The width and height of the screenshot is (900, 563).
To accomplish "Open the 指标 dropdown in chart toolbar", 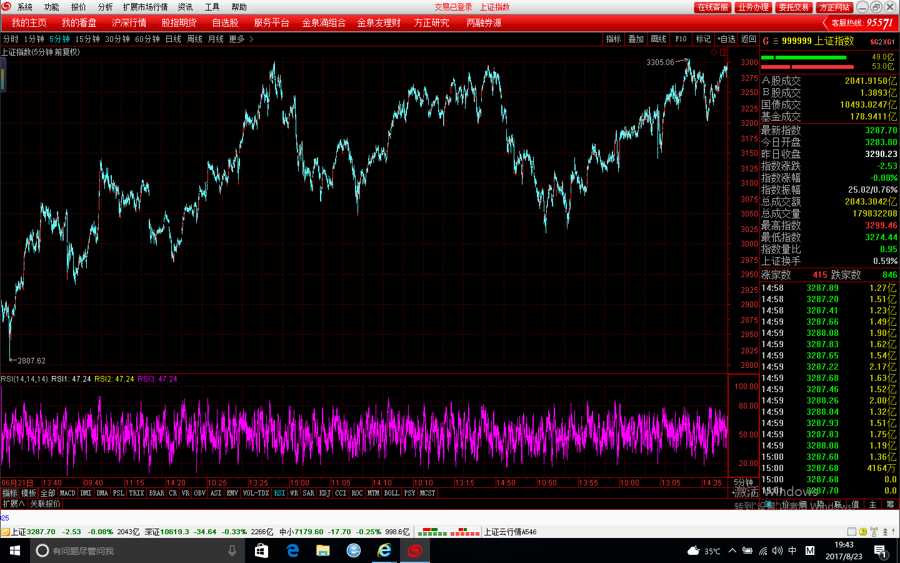I will click(x=614, y=39).
